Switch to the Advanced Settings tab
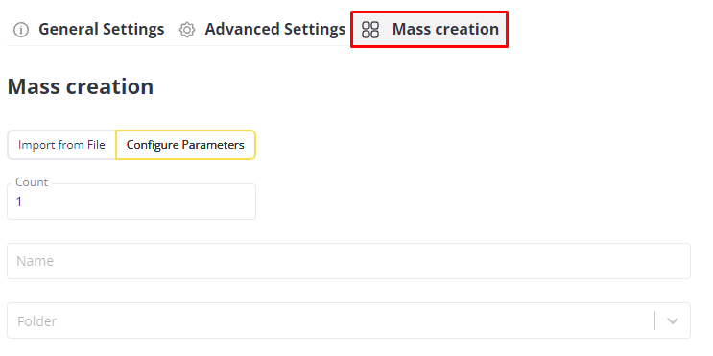Image resolution: width=713 pixels, height=356 pixels. pyautogui.click(x=263, y=29)
